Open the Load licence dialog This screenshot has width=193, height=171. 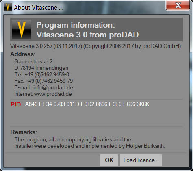(x=141, y=160)
